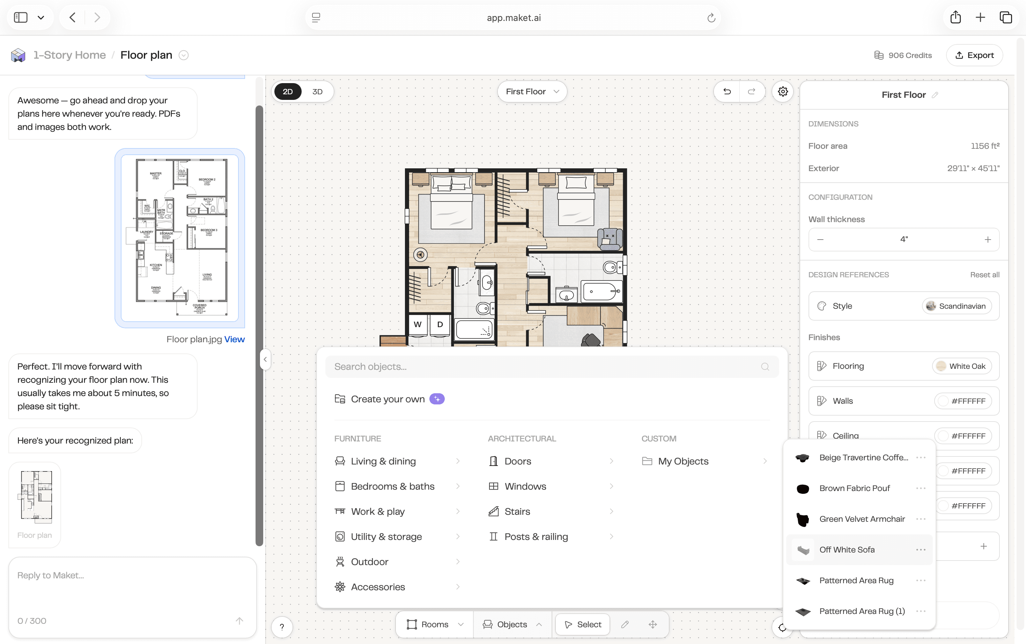Open My Objects folder
Image resolution: width=1026 pixels, height=644 pixels.
tap(704, 461)
